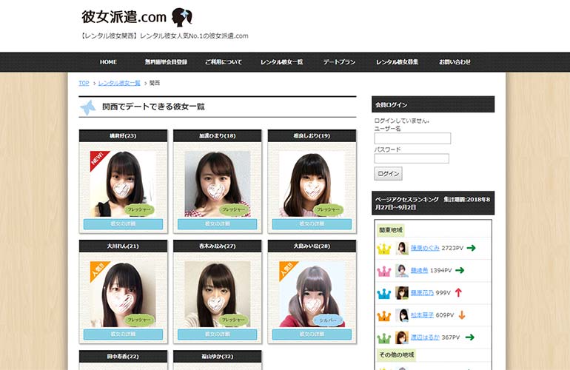Screen dimensions: 570x370
Task: Click the その他の地域 ranking section label
Action: click(397, 354)
